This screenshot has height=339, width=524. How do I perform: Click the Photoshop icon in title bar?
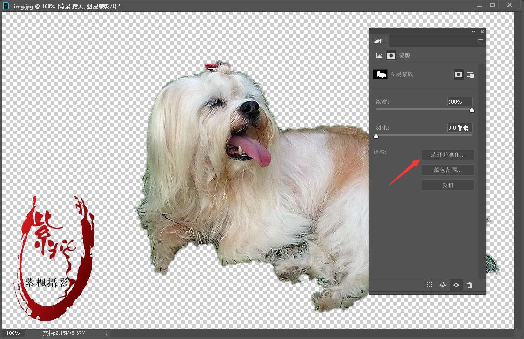6,5
